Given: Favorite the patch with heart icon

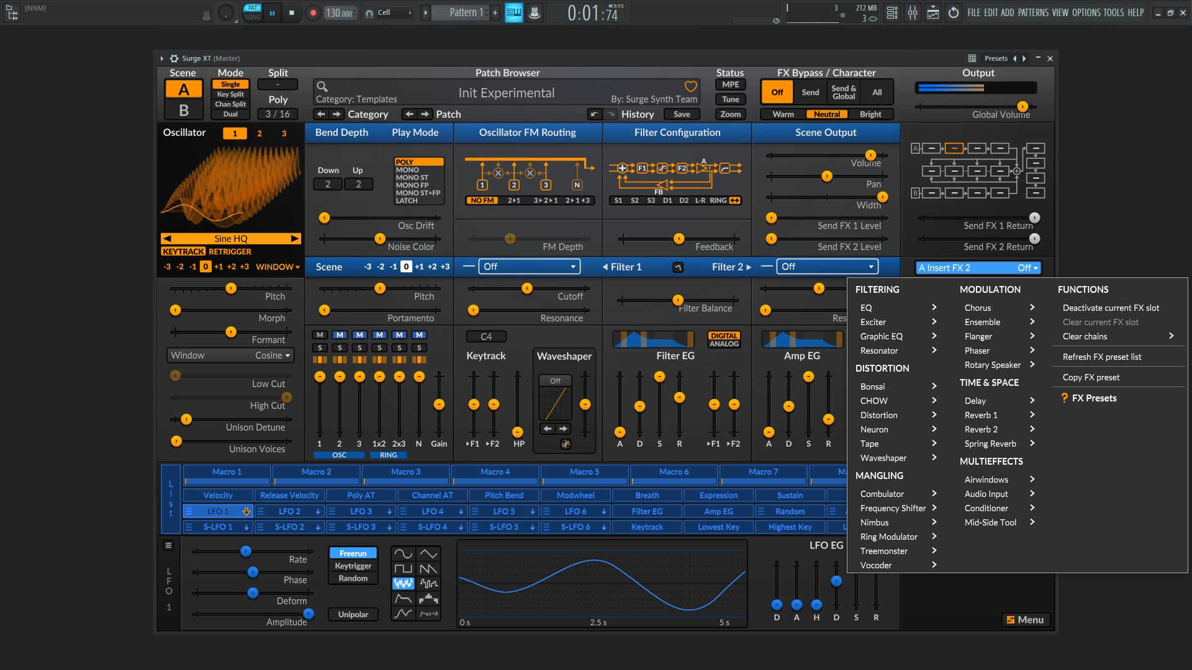Looking at the screenshot, I should coord(690,86).
